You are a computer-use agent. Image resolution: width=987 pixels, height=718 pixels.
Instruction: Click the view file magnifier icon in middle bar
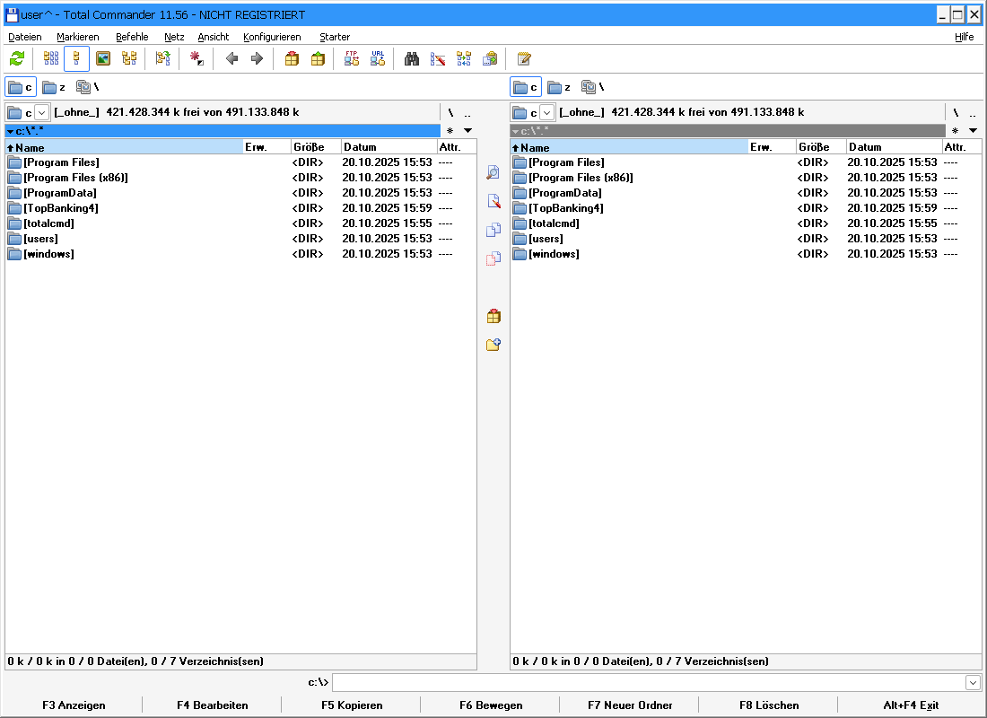pyautogui.click(x=493, y=172)
